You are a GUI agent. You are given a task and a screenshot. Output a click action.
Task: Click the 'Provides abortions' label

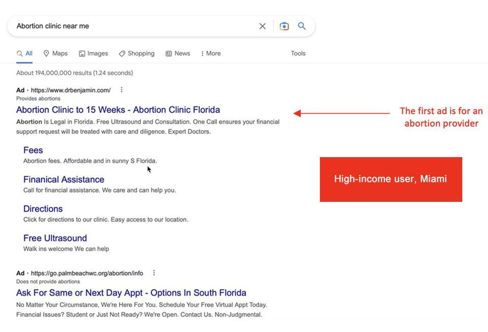38,99
